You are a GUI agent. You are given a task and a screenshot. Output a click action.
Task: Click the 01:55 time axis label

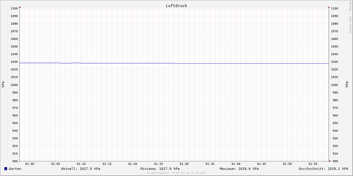(313, 164)
